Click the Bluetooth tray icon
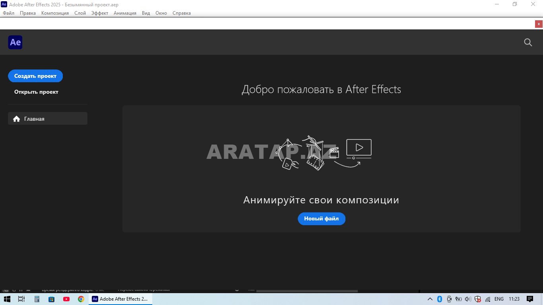This screenshot has height=305, width=543. 440,299
